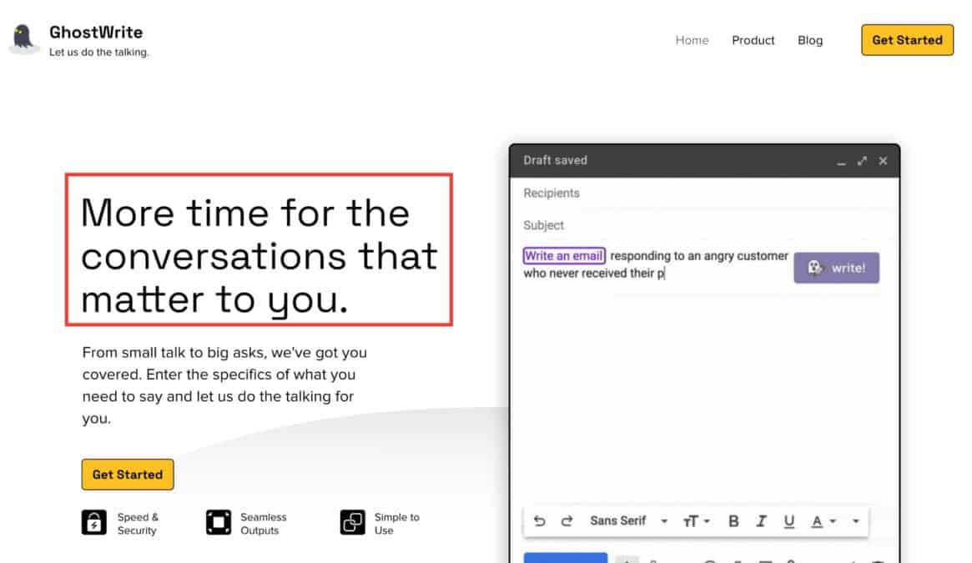
Task: Select the undo icon in formatting toolbar
Action: (540, 520)
